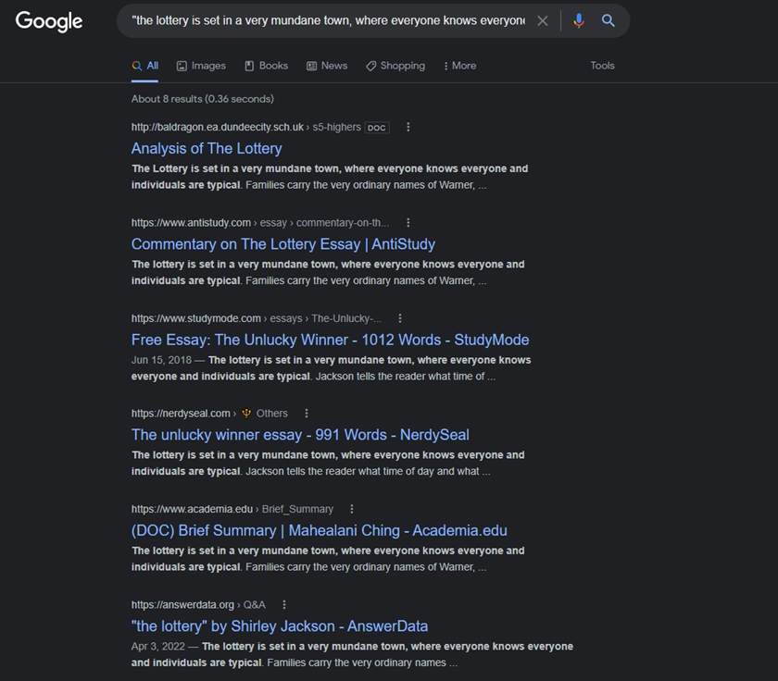The width and height of the screenshot is (778, 681).
Task: Expand the More search categories dropdown
Action: [x=459, y=66]
